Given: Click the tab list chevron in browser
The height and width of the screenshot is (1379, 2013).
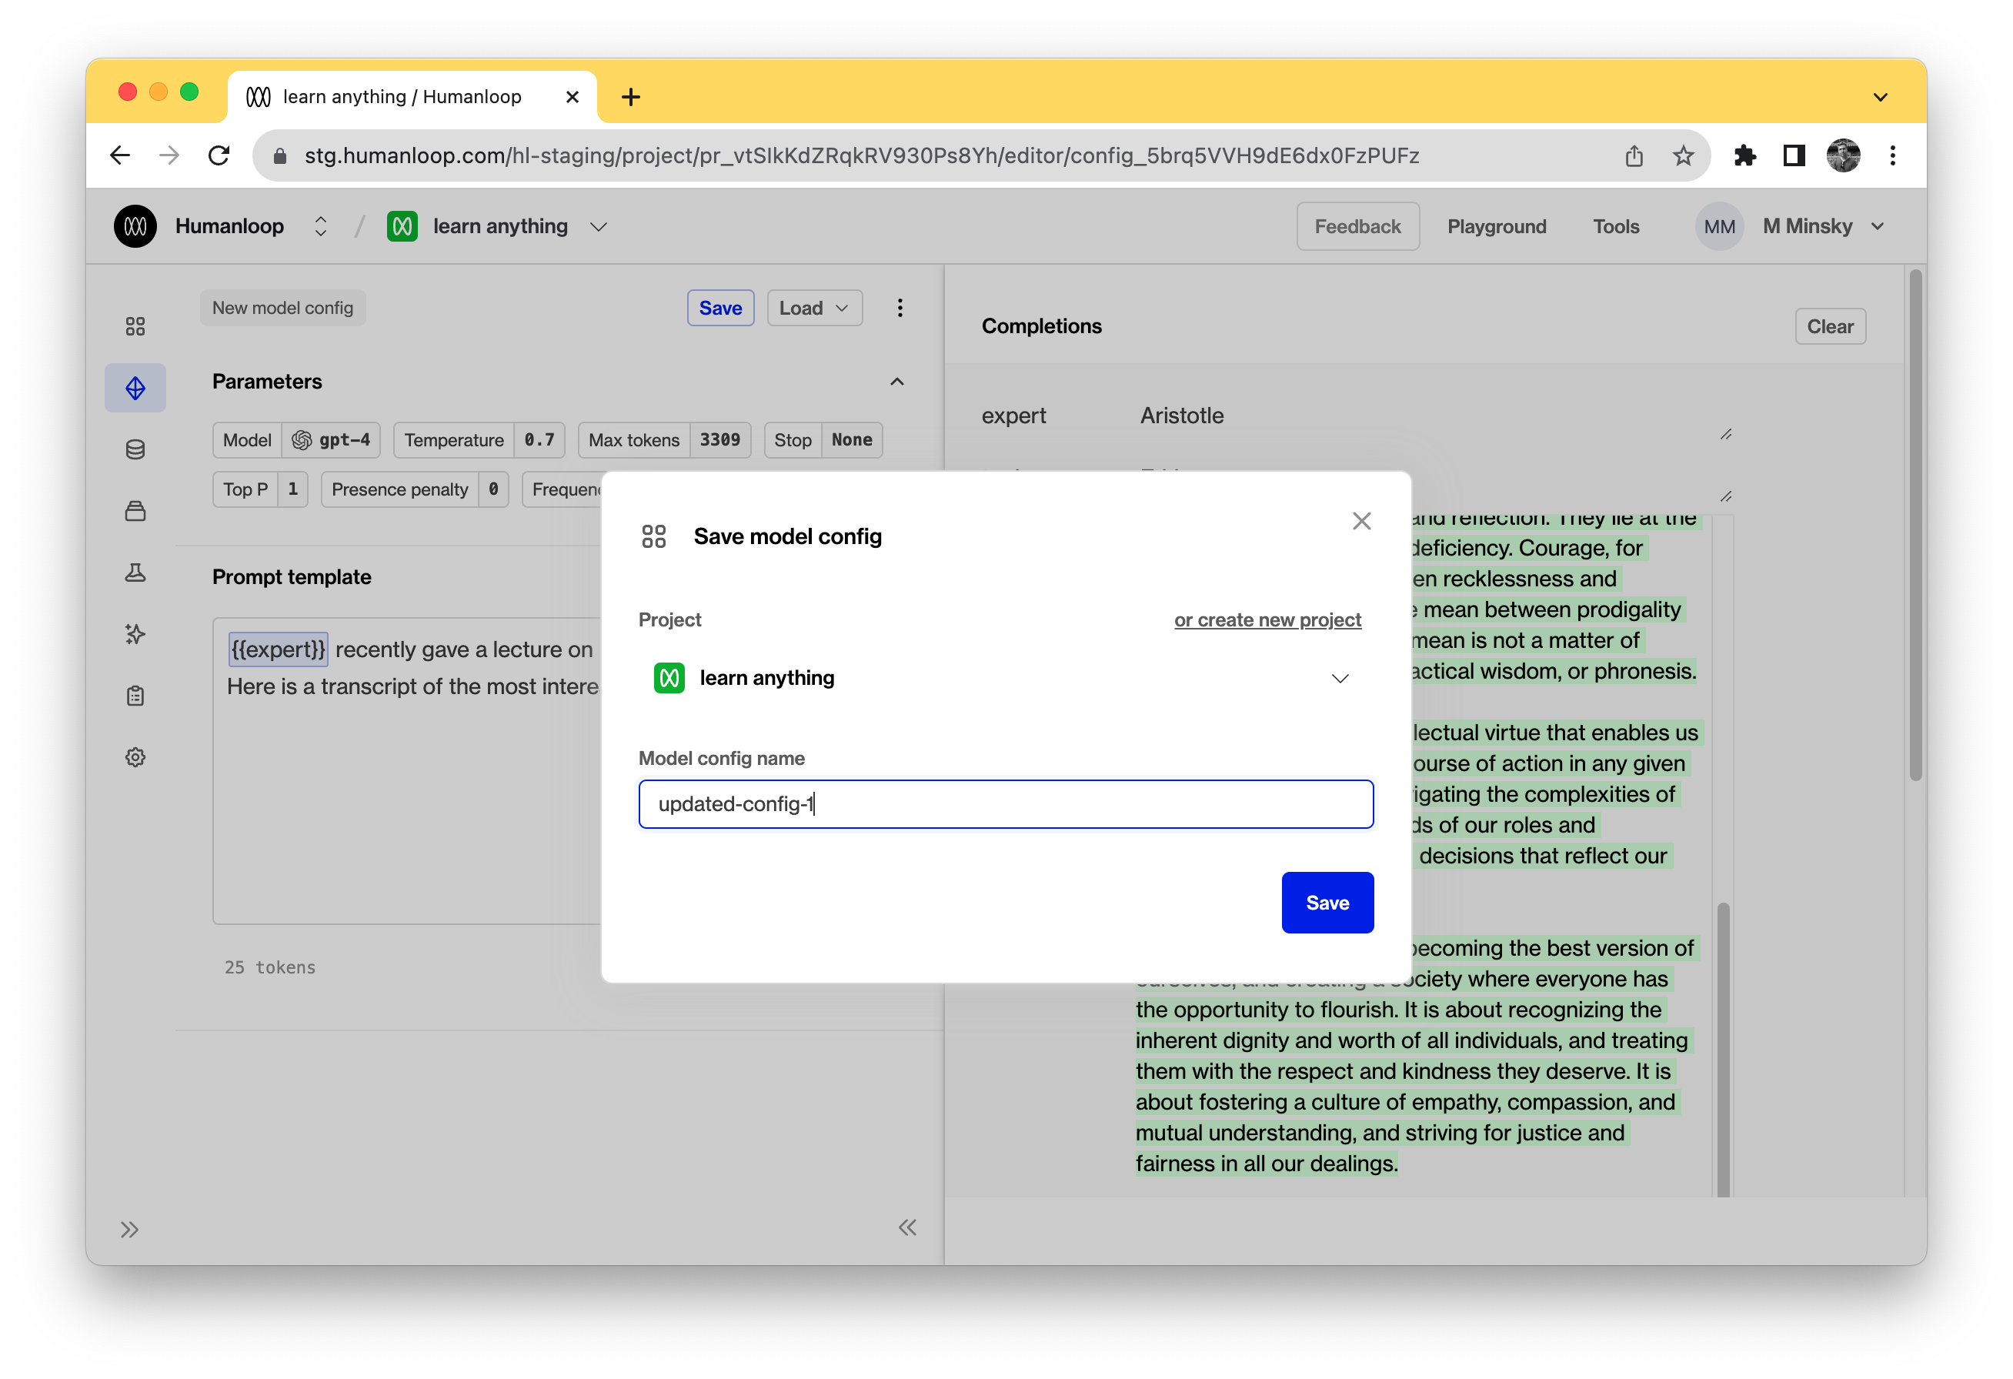Looking at the screenshot, I should (1880, 97).
